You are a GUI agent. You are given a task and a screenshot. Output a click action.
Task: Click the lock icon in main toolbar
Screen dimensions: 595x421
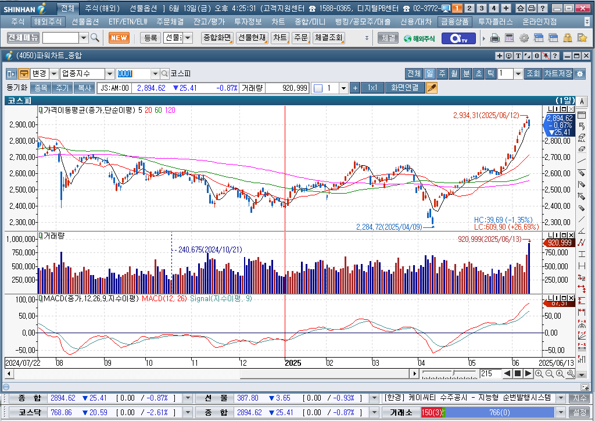(568, 38)
